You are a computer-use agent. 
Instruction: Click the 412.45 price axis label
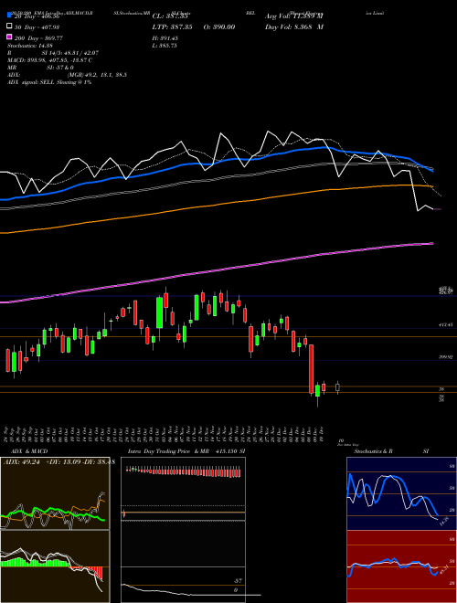point(446,325)
